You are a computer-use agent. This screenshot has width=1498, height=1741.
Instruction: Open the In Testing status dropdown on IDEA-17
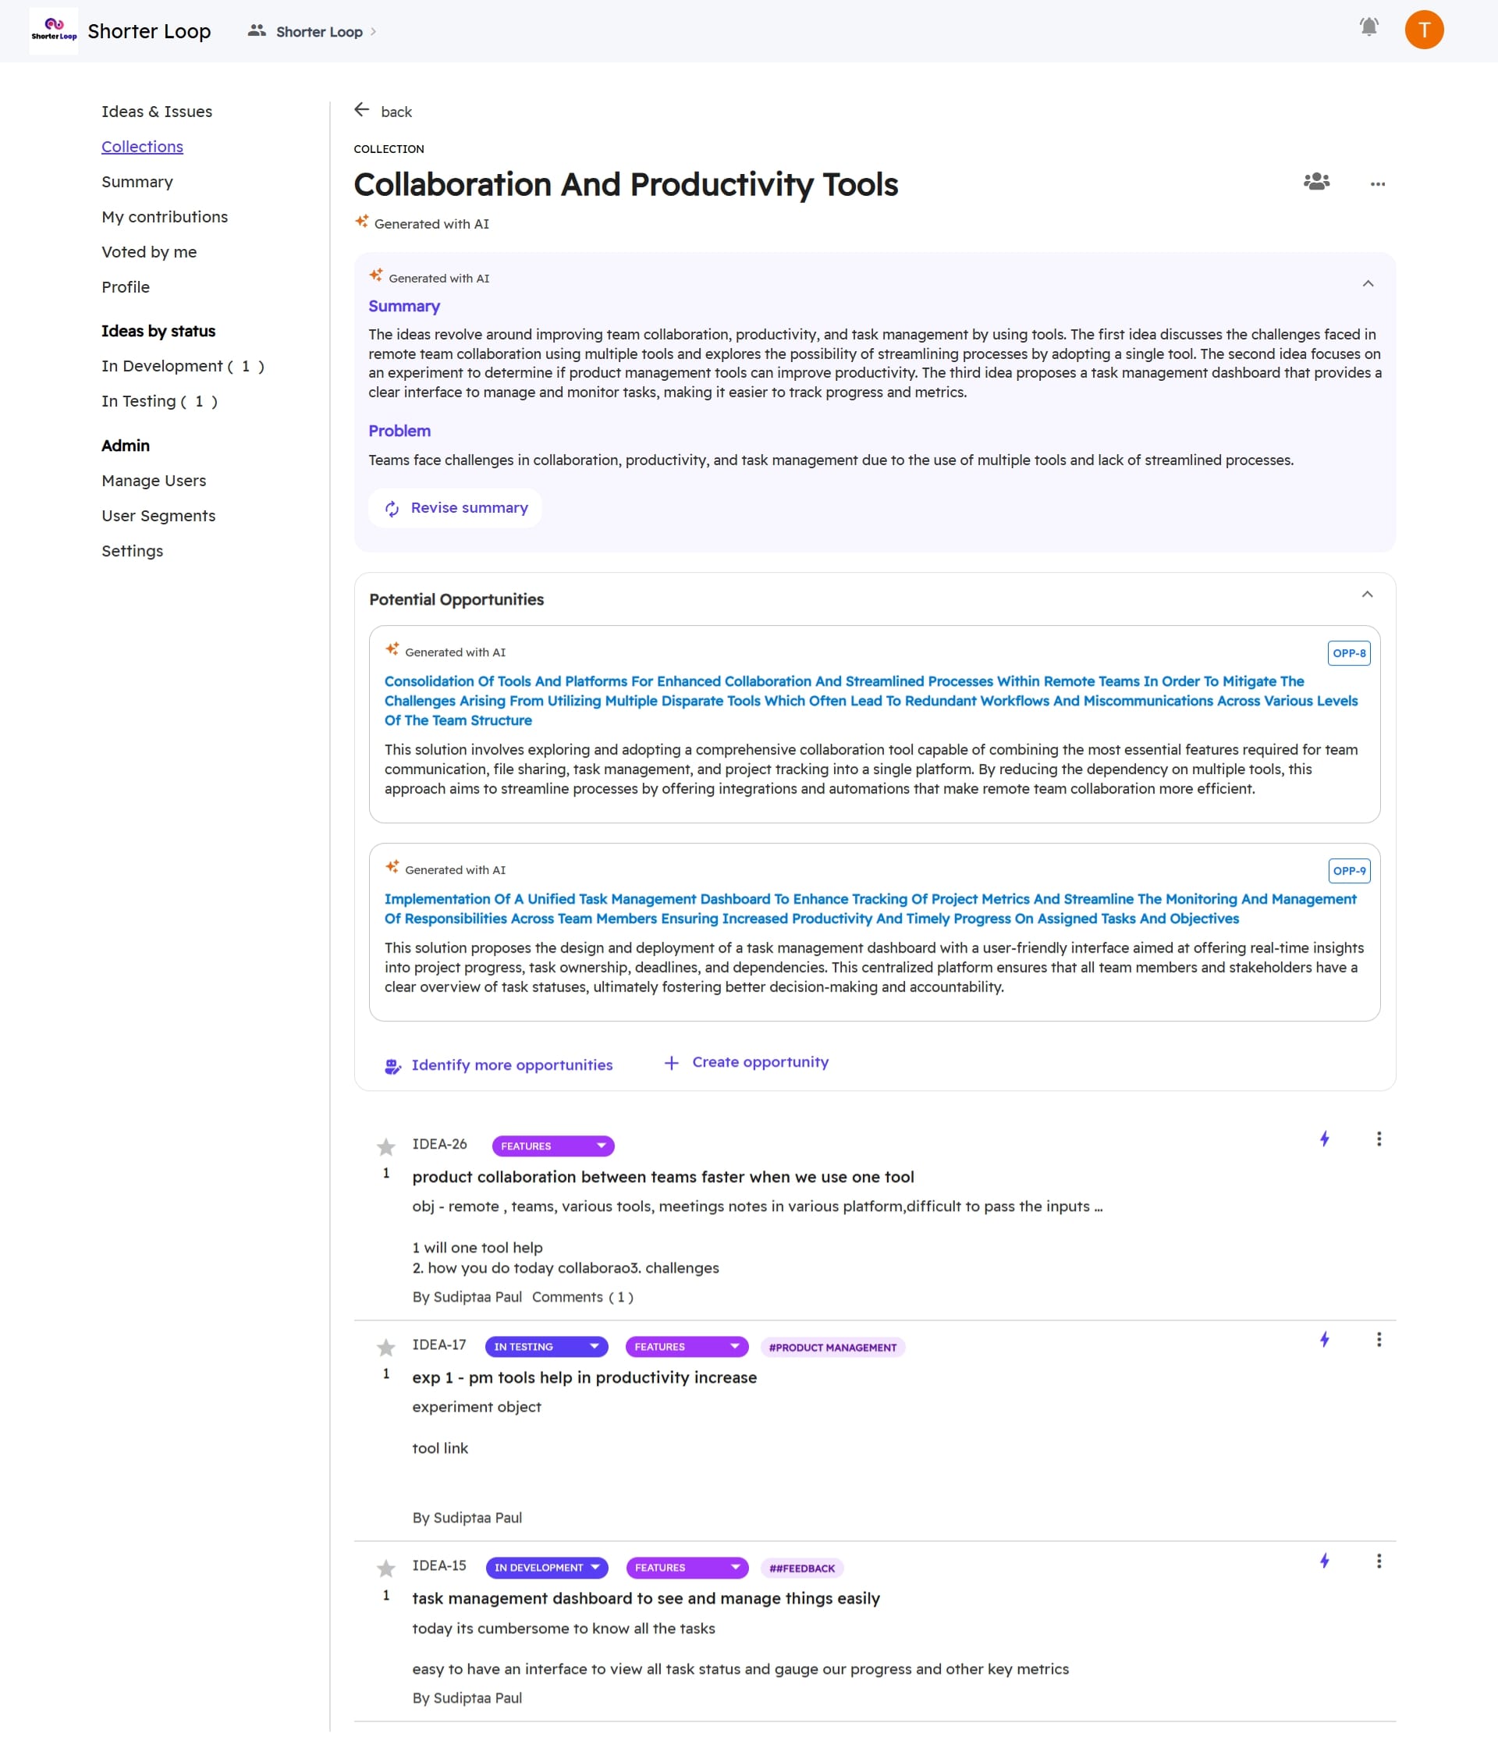tap(546, 1347)
